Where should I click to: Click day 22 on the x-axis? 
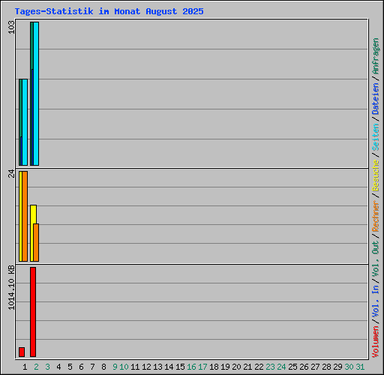[x=259, y=367]
